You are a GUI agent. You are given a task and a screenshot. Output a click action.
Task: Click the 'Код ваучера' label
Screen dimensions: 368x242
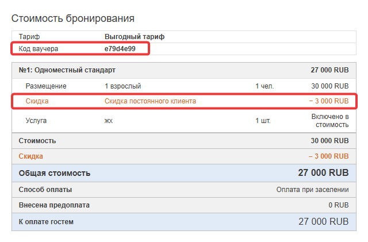(x=39, y=49)
